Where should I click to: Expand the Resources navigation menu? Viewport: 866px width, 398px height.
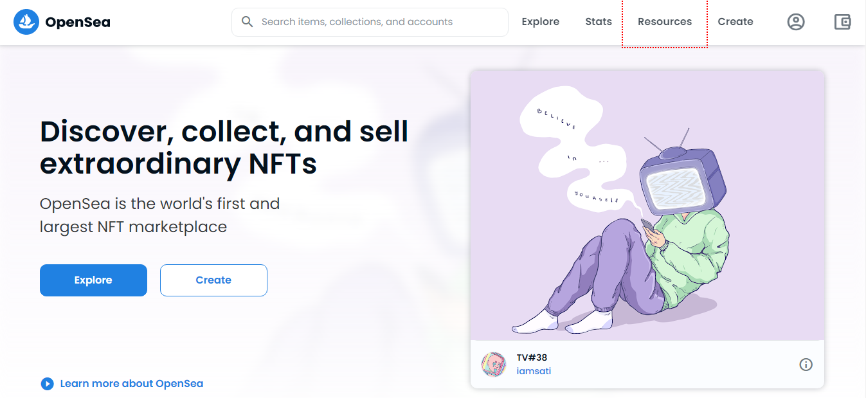click(665, 22)
